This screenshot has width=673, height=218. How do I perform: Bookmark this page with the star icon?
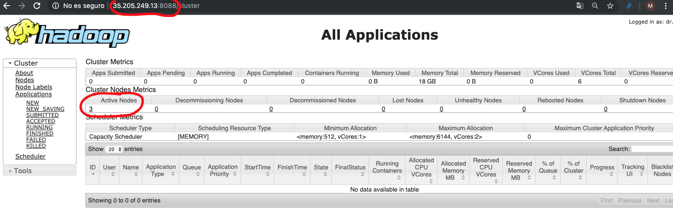(x=610, y=6)
